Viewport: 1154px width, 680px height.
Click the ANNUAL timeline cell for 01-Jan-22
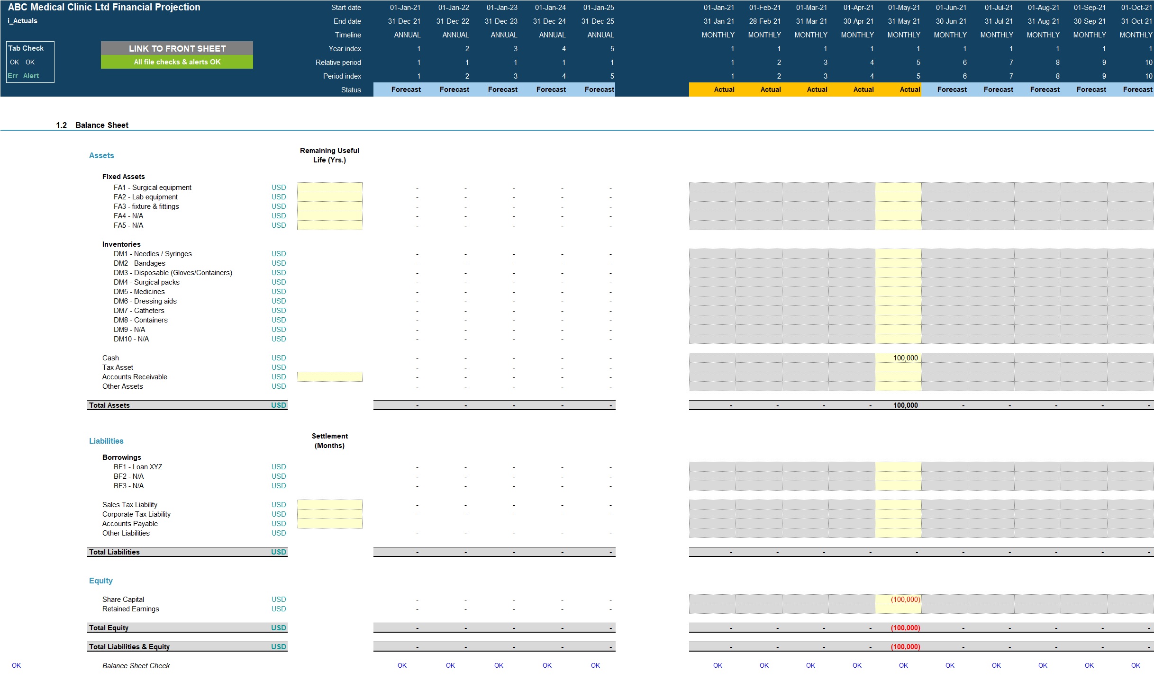click(455, 35)
